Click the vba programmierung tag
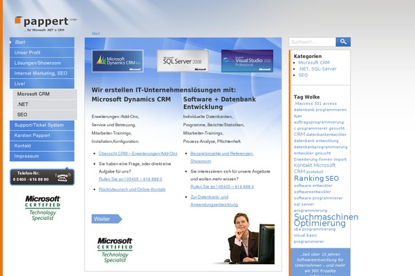 [x=315, y=229]
